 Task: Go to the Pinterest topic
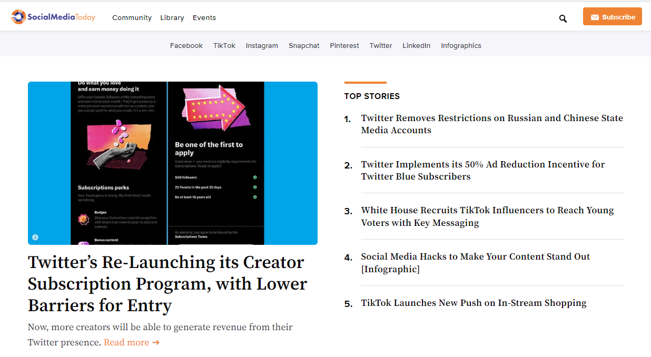344,45
